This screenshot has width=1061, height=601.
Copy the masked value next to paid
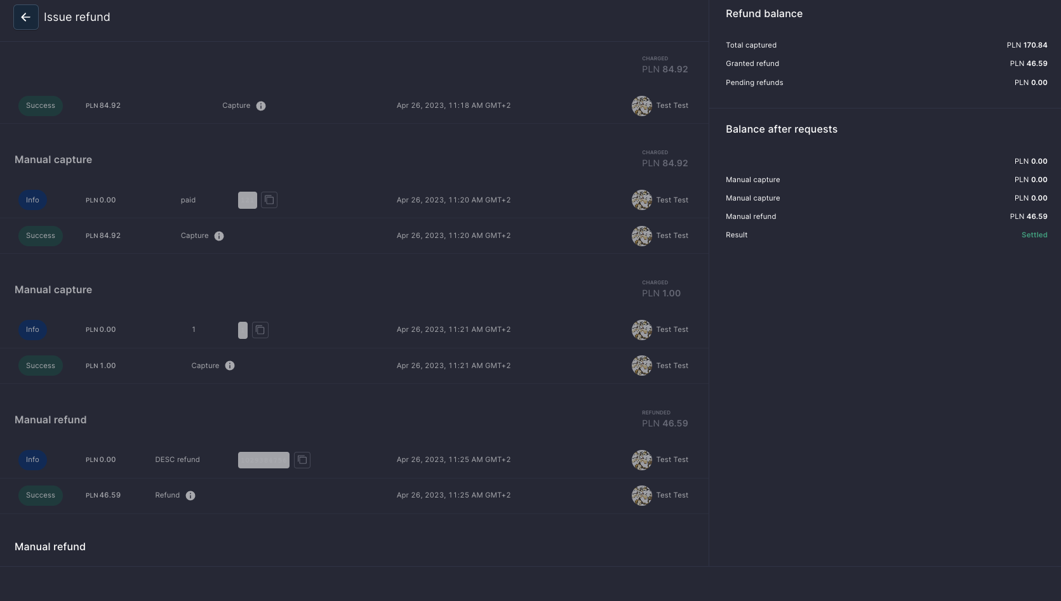(269, 200)
